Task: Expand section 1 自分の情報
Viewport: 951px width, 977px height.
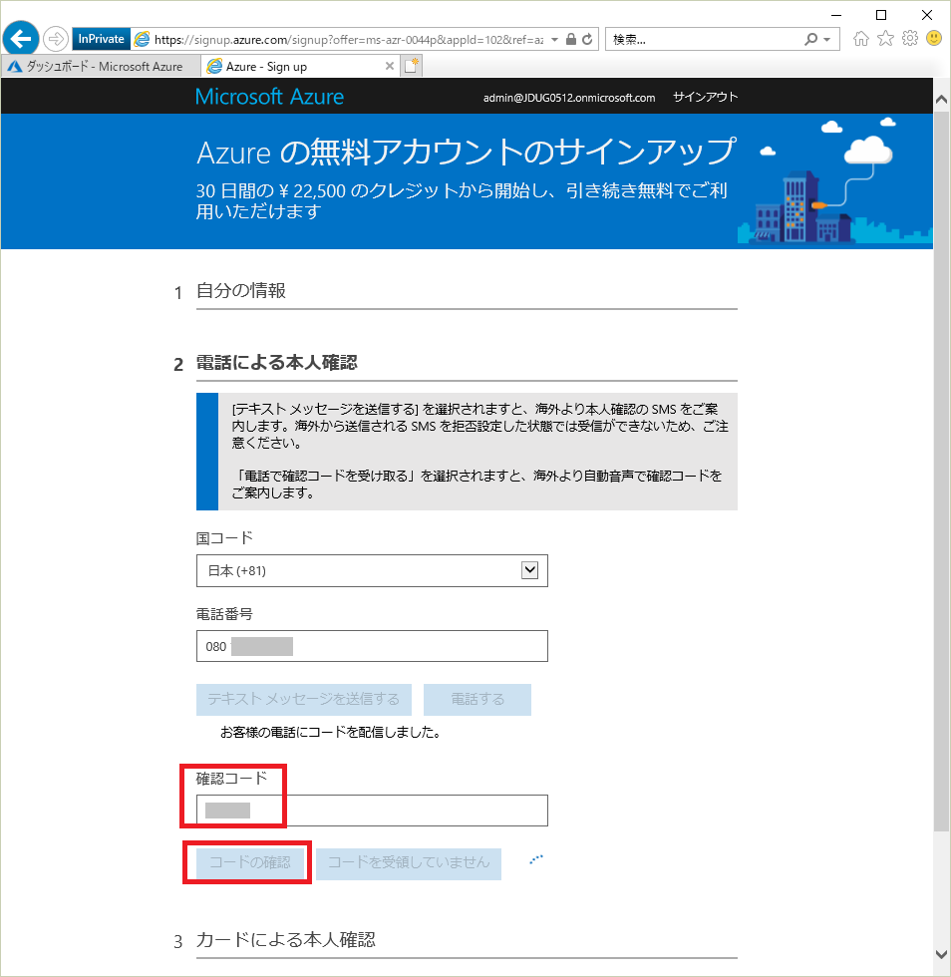Action: pos(241,291)
